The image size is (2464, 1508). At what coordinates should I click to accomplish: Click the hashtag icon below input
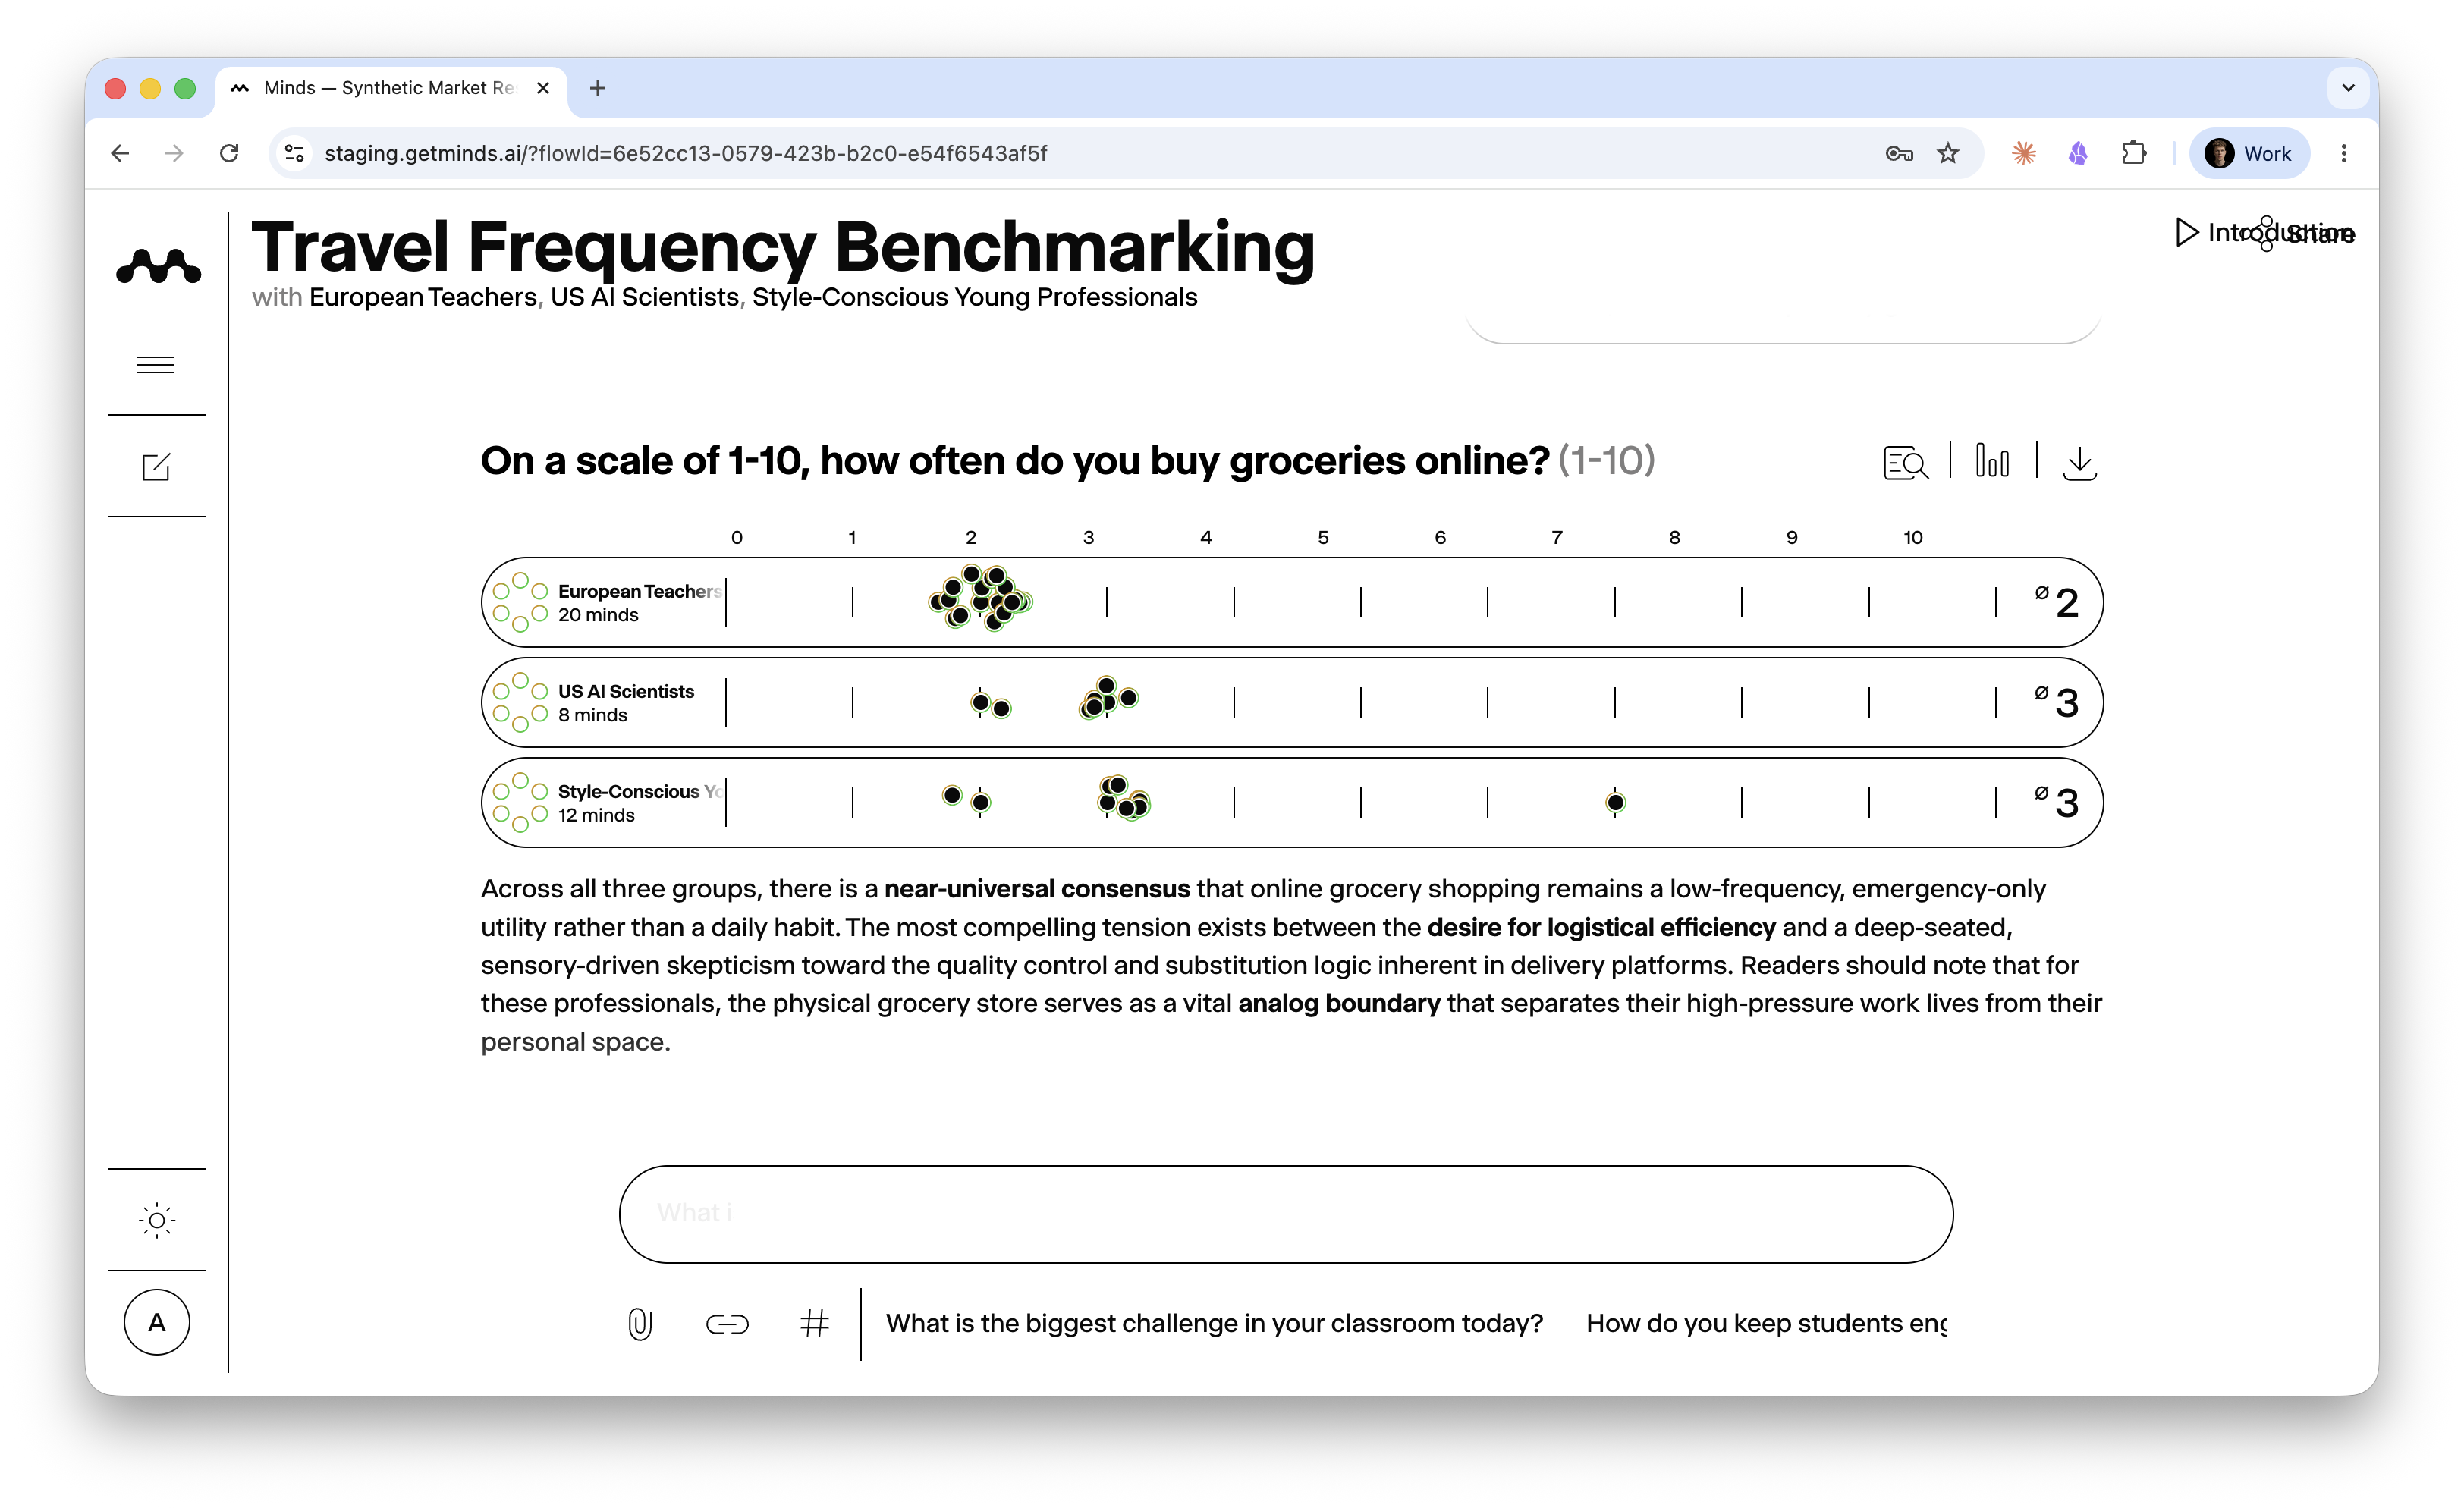(x=814, y=1324)
